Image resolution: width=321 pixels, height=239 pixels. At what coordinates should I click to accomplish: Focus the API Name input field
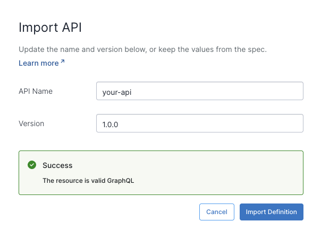tap(199, 91)
